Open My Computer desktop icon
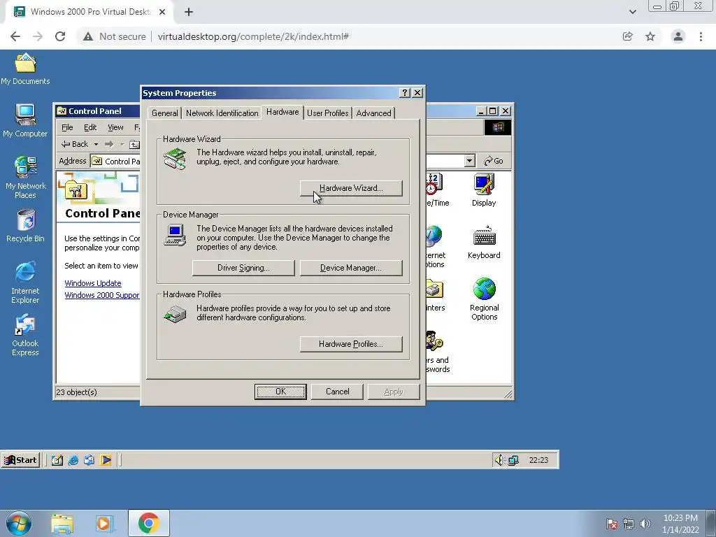Image resolution: width=716 pixels, height=537 pixels. 25,121
